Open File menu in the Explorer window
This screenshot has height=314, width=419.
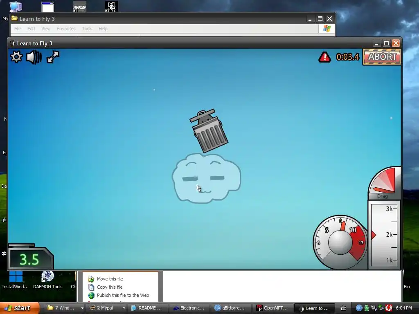point(18,29)
